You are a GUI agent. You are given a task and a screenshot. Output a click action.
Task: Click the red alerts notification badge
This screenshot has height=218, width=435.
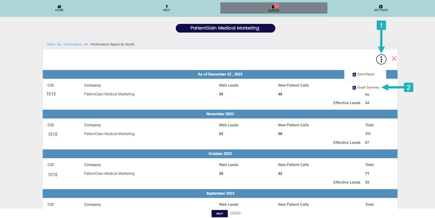[x=276, y=6]
